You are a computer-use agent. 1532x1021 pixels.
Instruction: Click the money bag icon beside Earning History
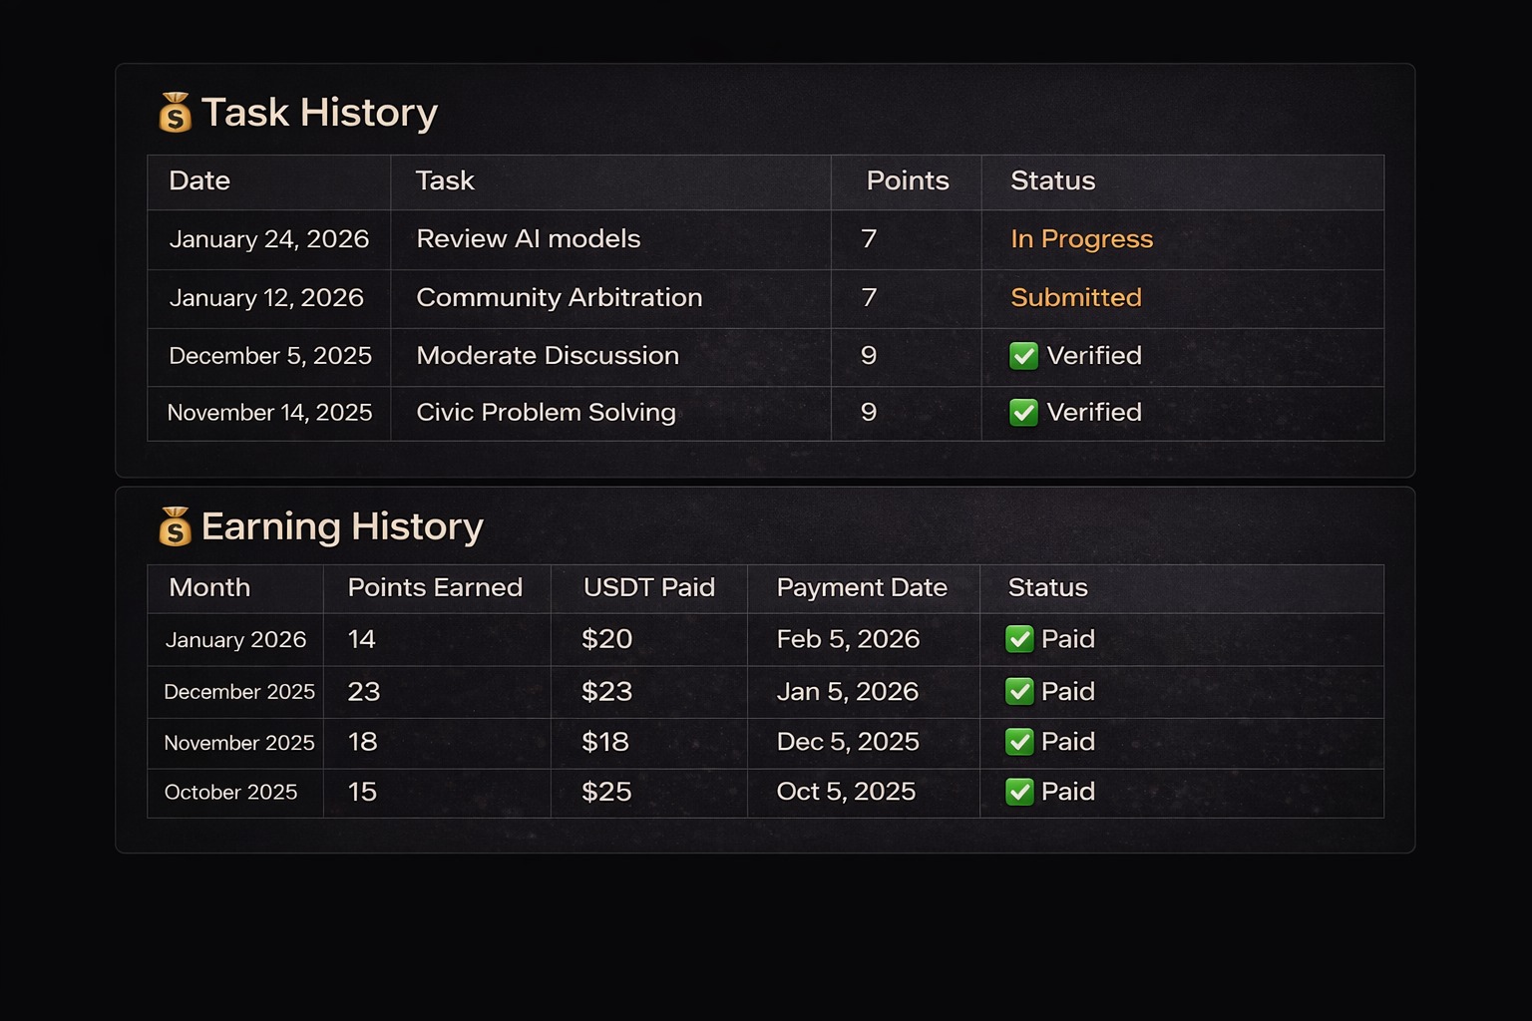tap(176, 525)
